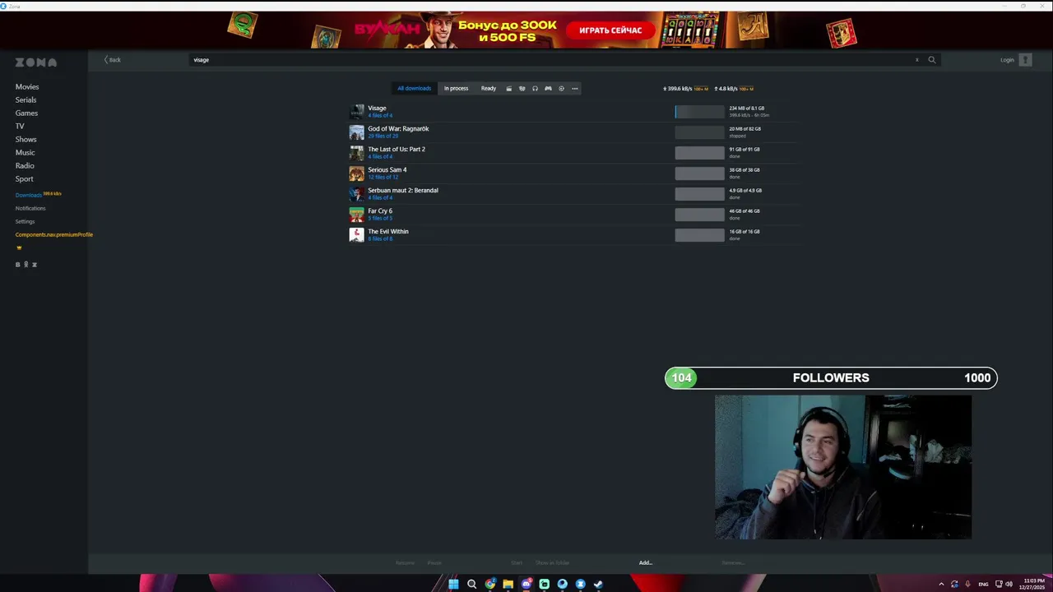Open VK social link icon
The height and width of the screenshot is (592, 1053).
(x=18, y=265)
